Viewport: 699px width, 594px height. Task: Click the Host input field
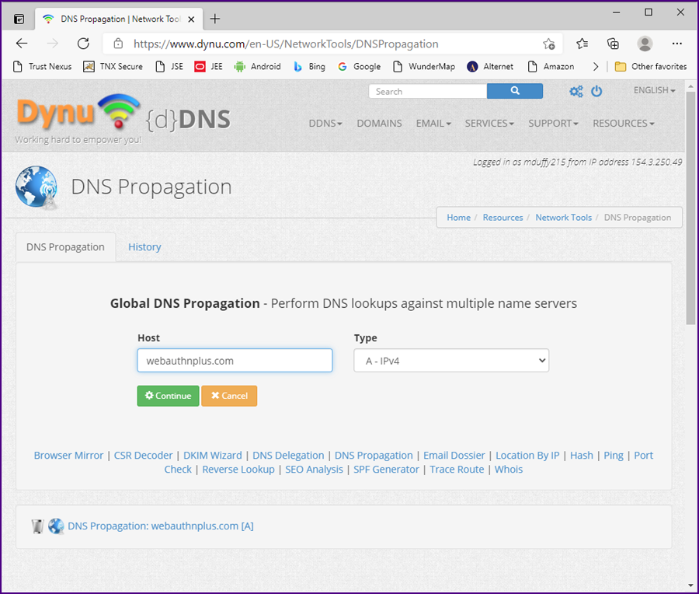click(235, 361)
